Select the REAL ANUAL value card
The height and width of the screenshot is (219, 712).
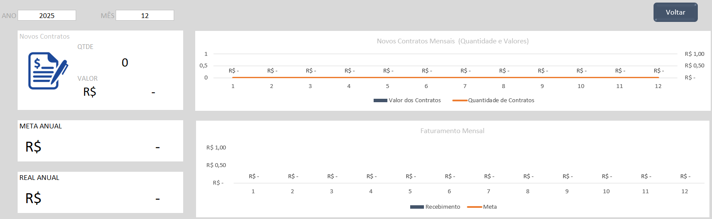click(x=100, y=193)
